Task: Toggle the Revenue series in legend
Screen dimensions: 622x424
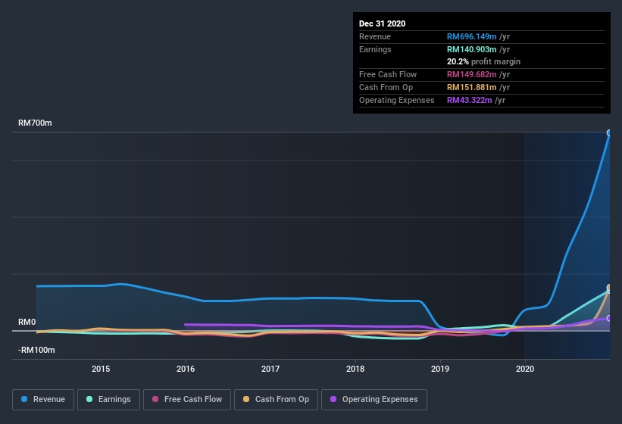Action: (x=43, y=399)
